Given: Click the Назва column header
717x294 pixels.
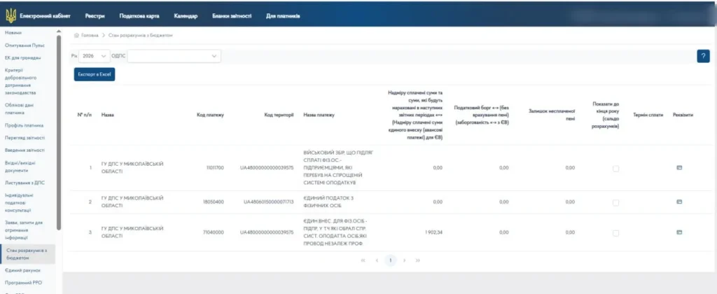Looking at the screenshot, I should click(107, 115).
